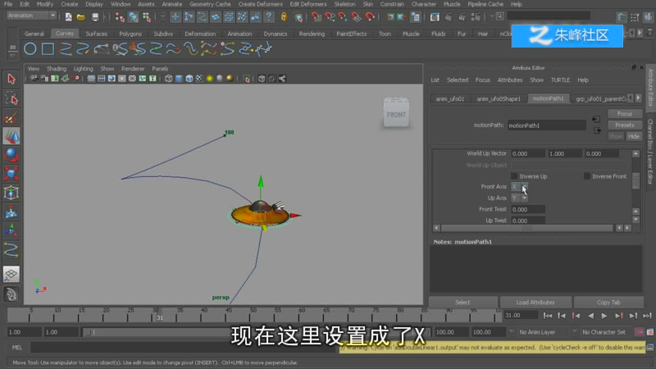Image resolution: width=656 pixels, height=369 pixels.
Task: Open Attribute Editor TURTLE menu
Action: tap(560, 80)
